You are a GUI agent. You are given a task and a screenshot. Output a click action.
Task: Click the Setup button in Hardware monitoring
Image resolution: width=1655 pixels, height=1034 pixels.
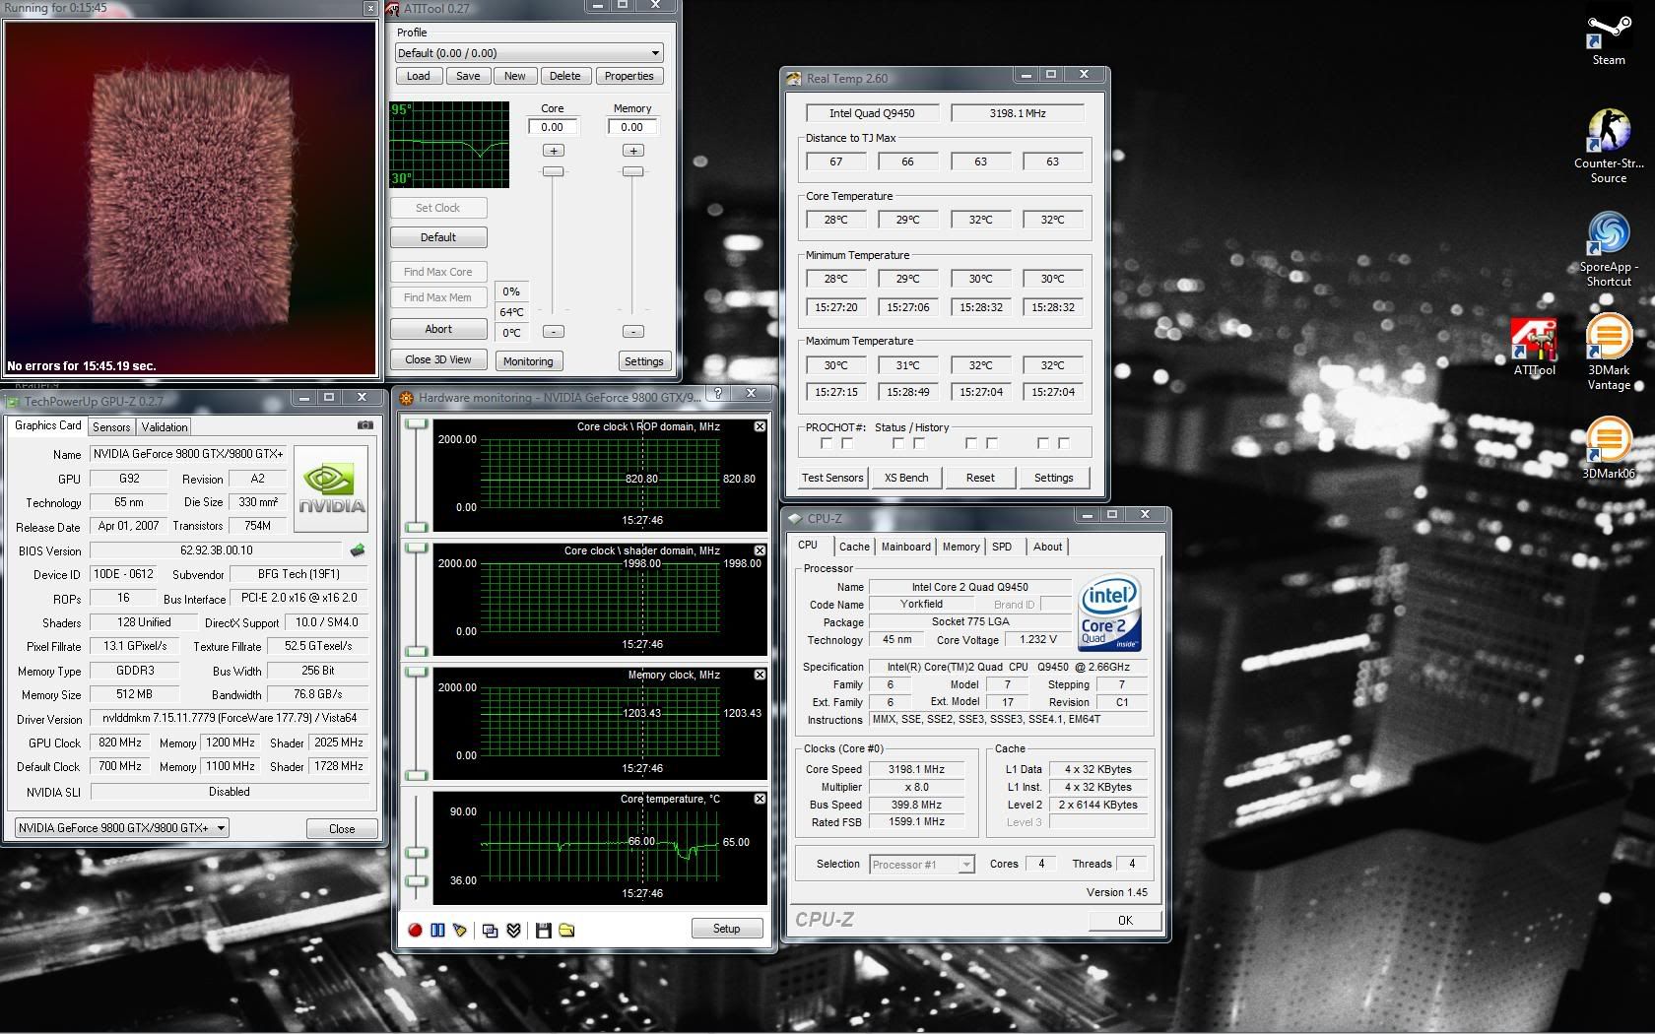pos(727,929)
